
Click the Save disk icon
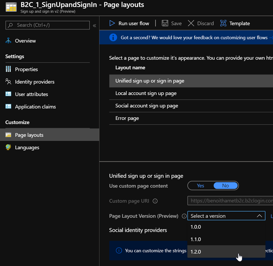point(165,23)
